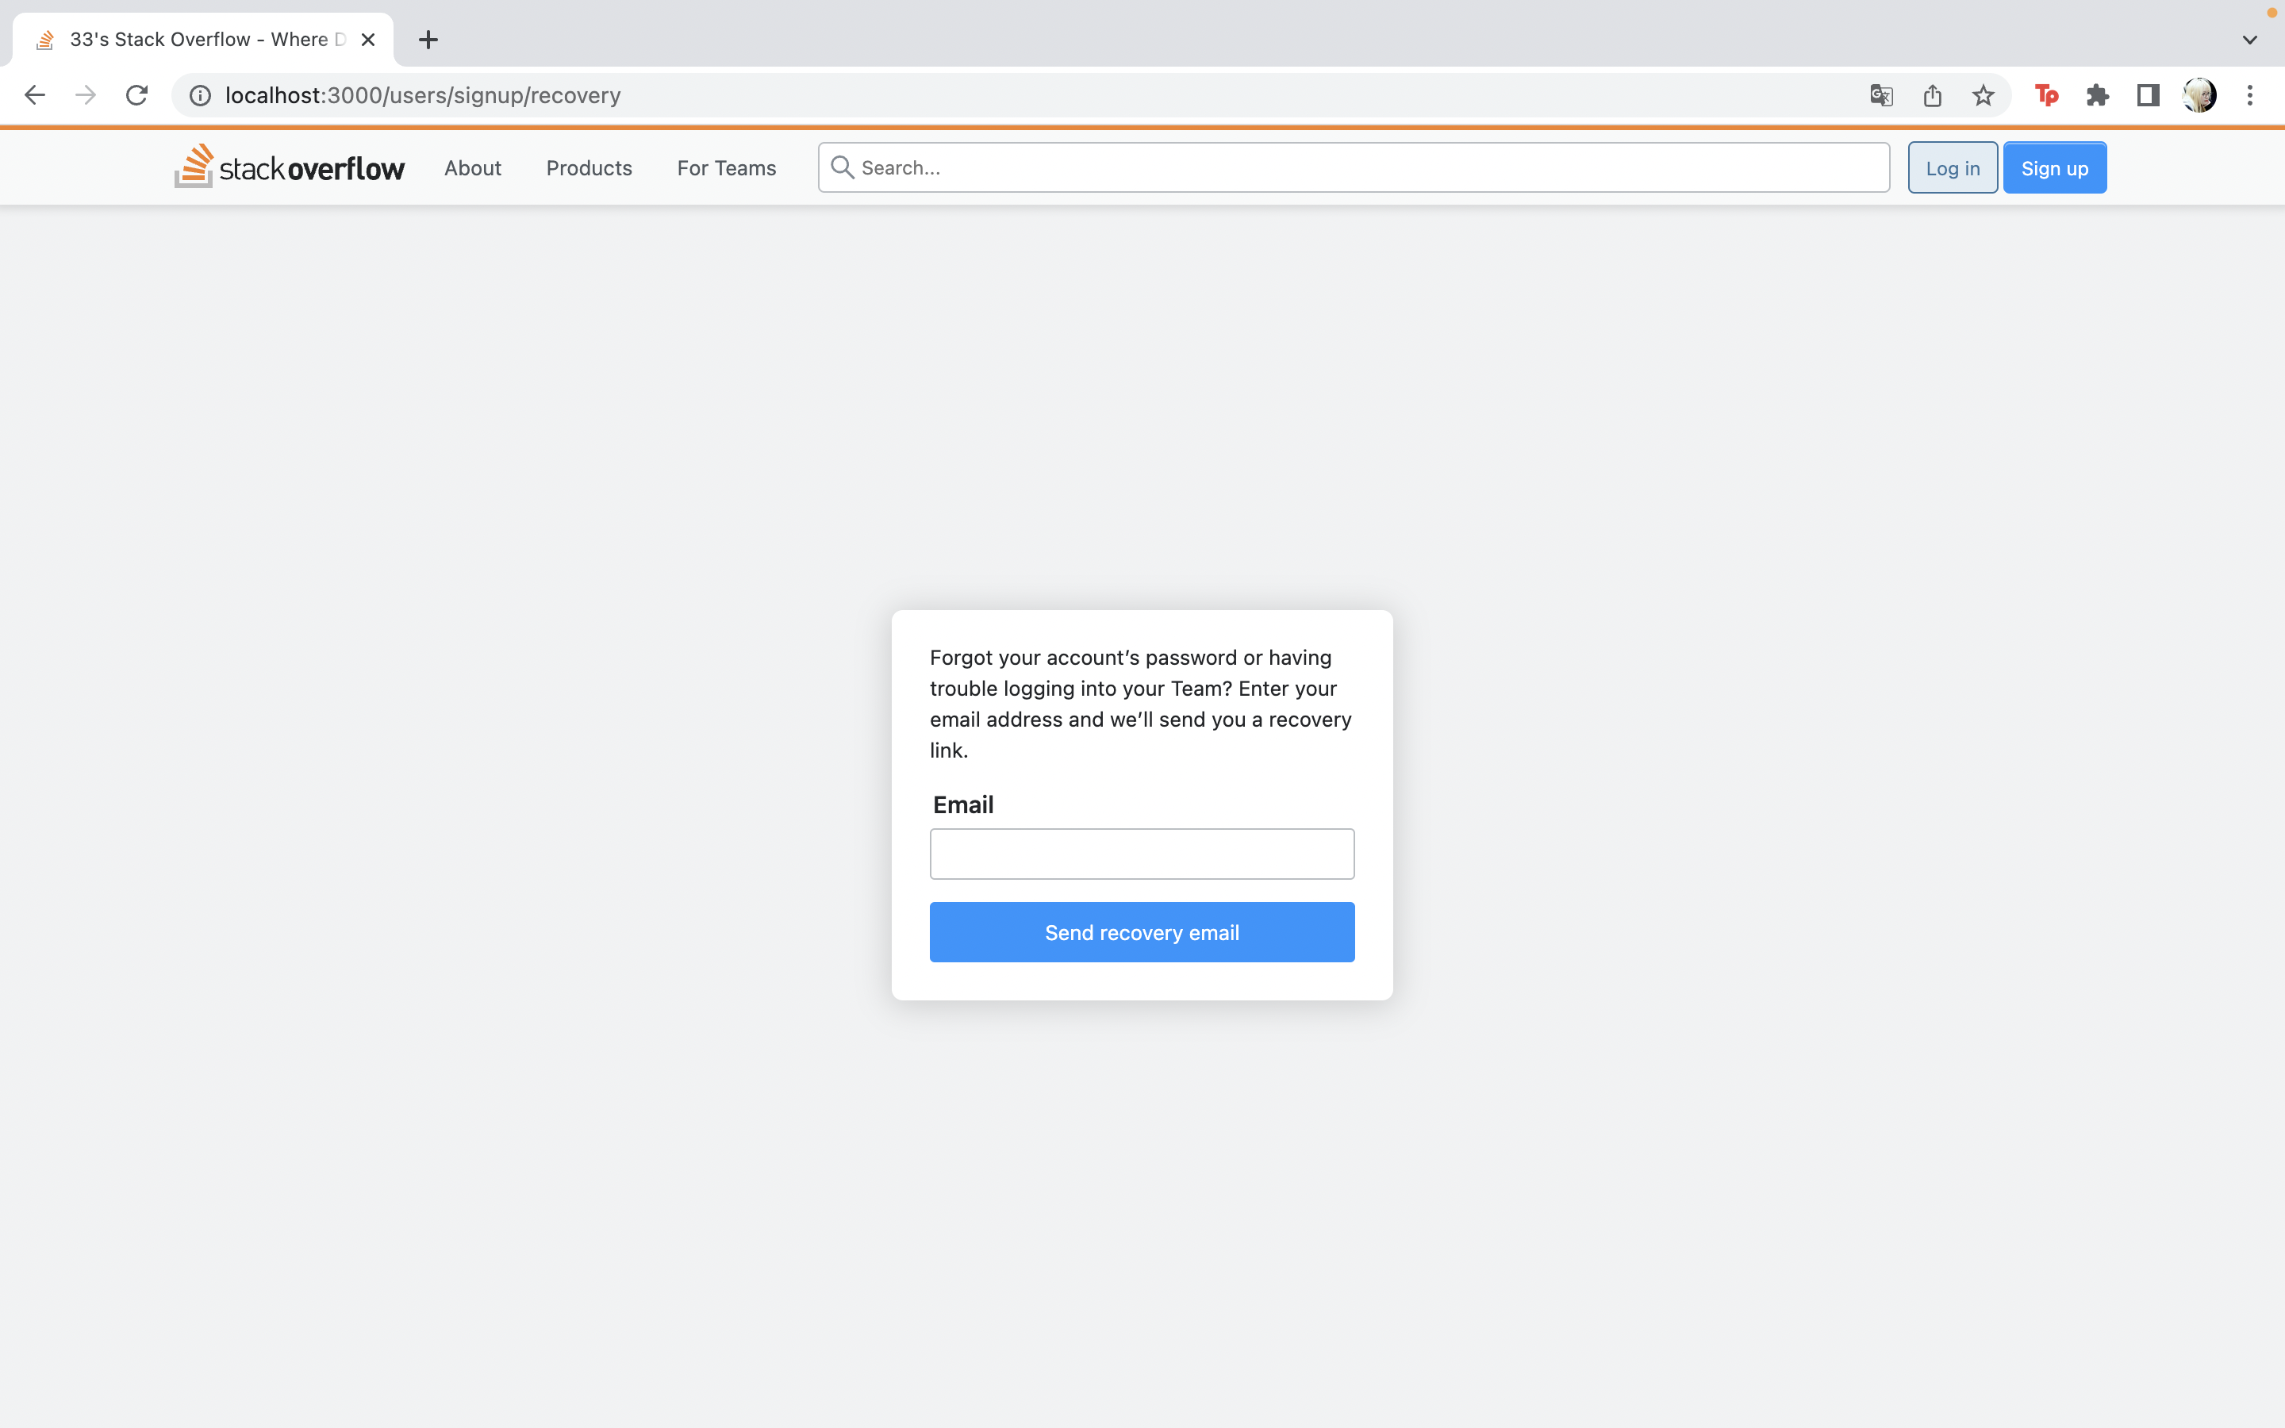View site information icon beside URL
Image resolution: width=2285 pixels, height=1428 pixels.
pos(200,95)
